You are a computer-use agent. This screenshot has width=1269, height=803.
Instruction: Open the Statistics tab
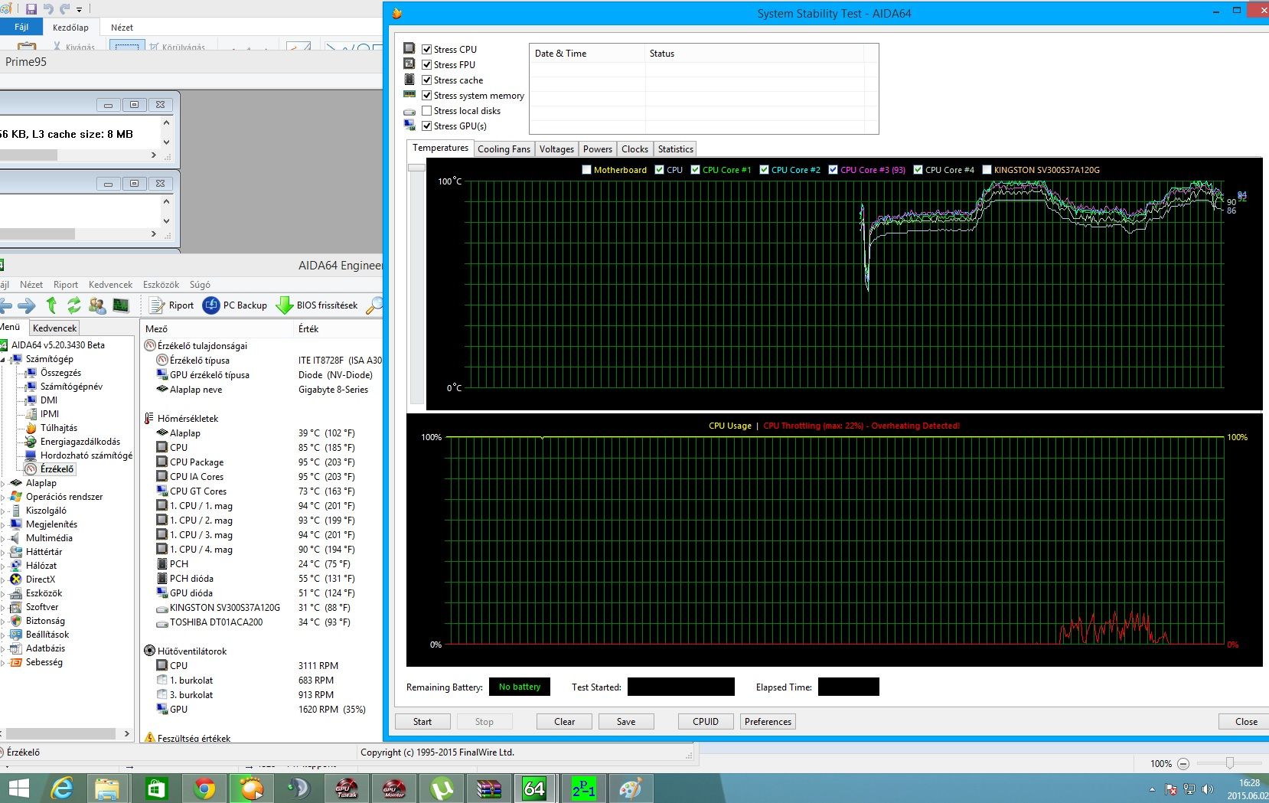tap(675, 149)
